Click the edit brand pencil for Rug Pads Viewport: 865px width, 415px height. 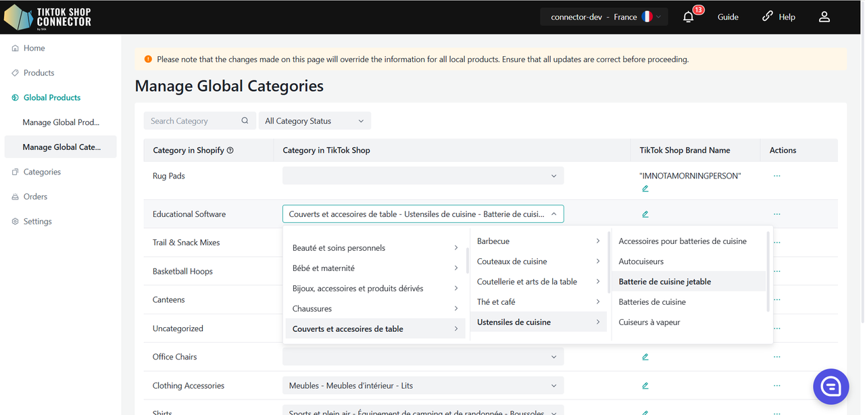click(645, 189)
